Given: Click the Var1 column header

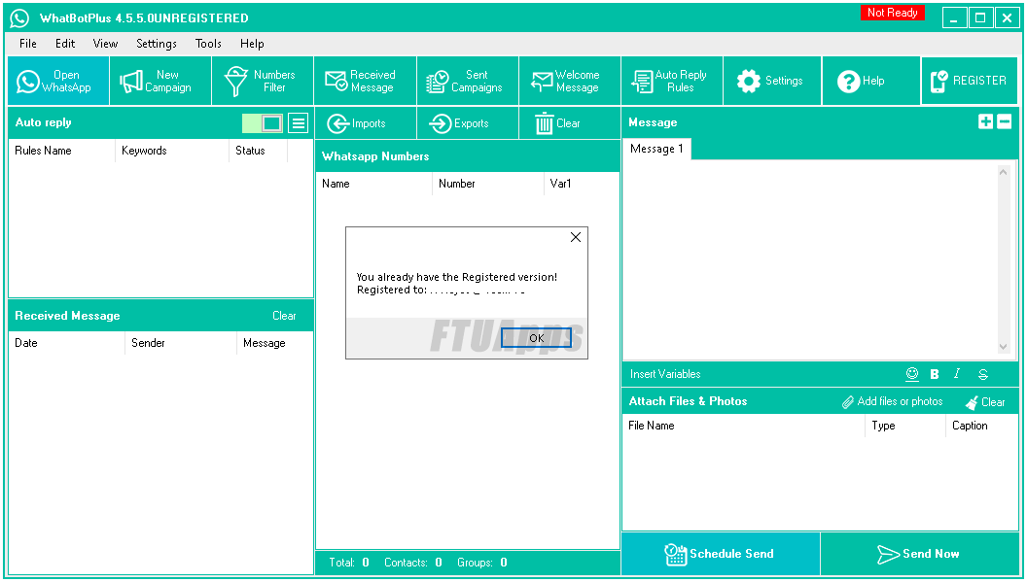Looking at the screenshot, I should (x=581, y=184).
